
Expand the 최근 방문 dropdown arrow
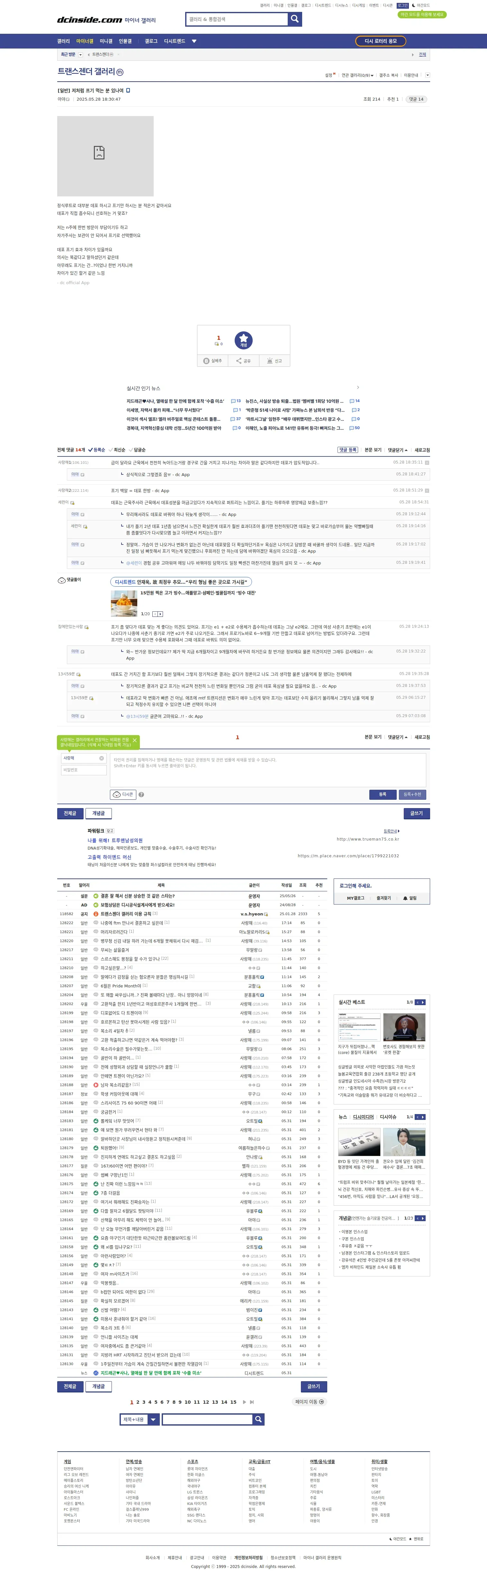pos(81,55)
